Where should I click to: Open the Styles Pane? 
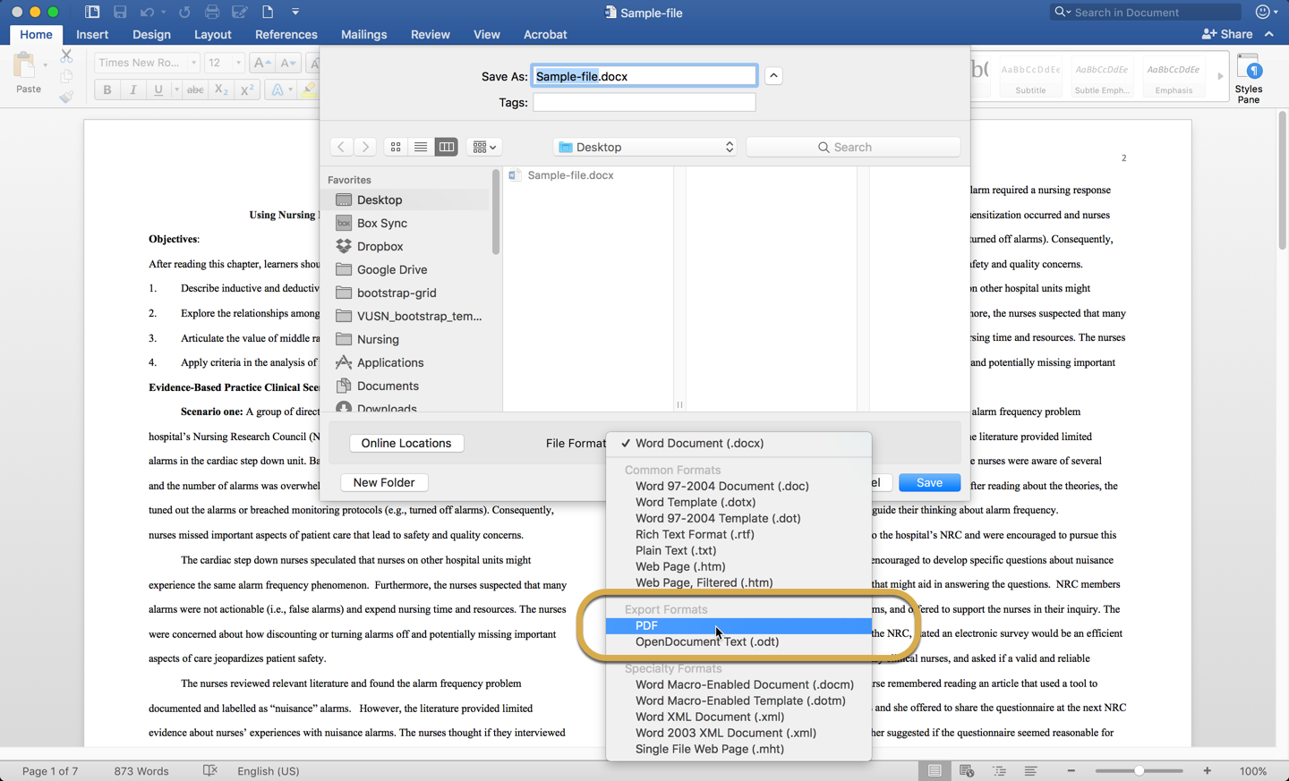(x=1248, y=78)
